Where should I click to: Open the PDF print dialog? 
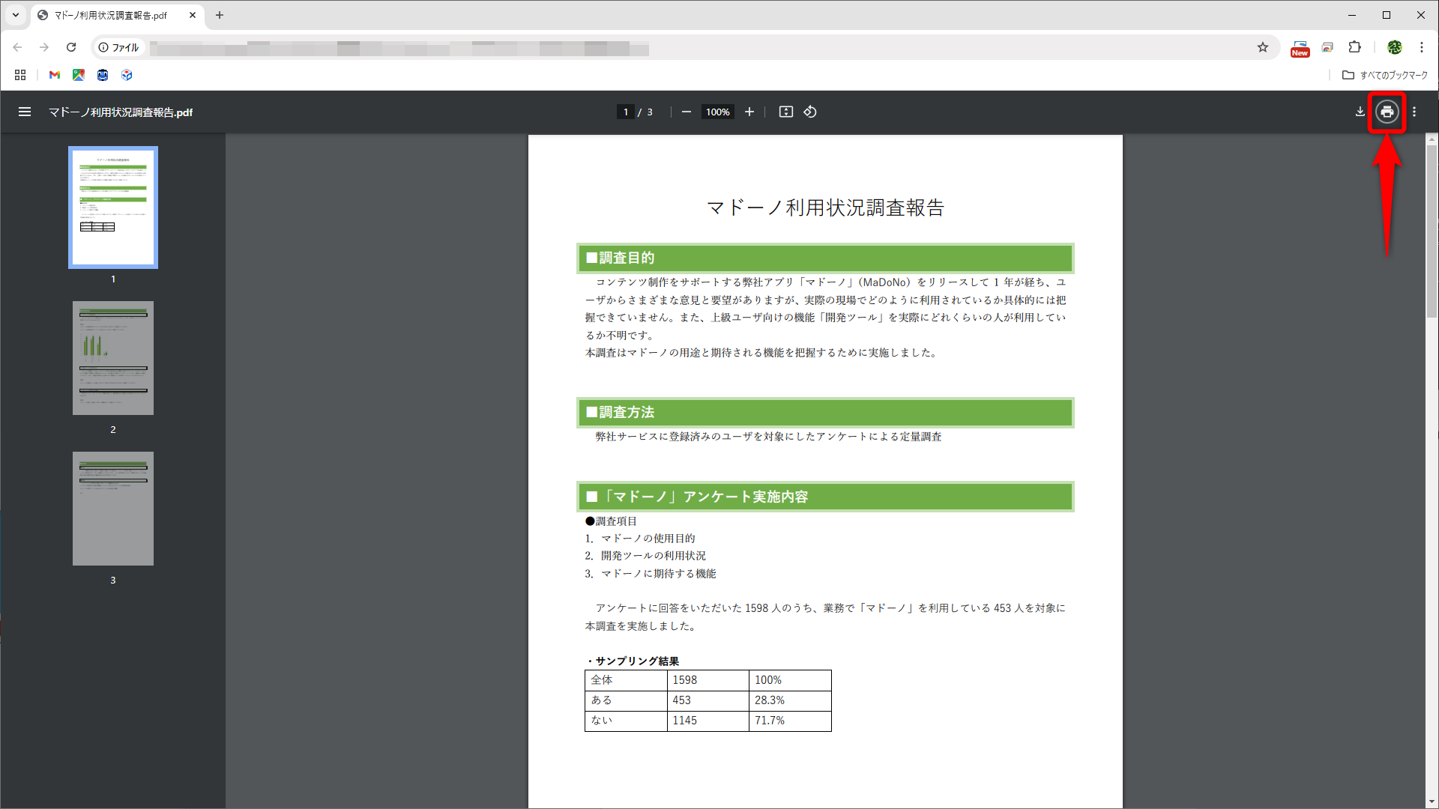tap(1387, 112)
